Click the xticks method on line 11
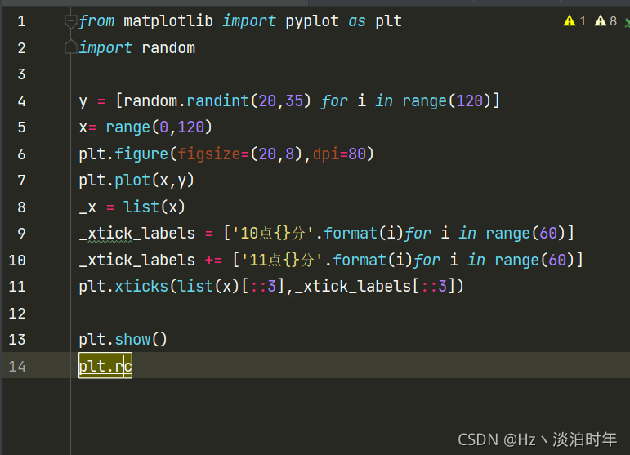The height and width of the screenshot is (455, 630). pyautogui.click(x=141, y=287)
